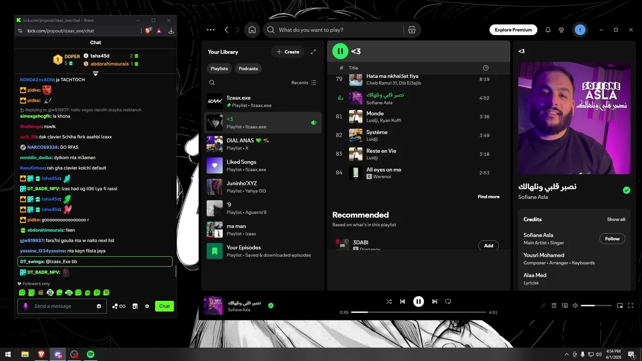Expand Your Library to full view
The width and height of the screenshot is (642, 361).
[313, 52]
